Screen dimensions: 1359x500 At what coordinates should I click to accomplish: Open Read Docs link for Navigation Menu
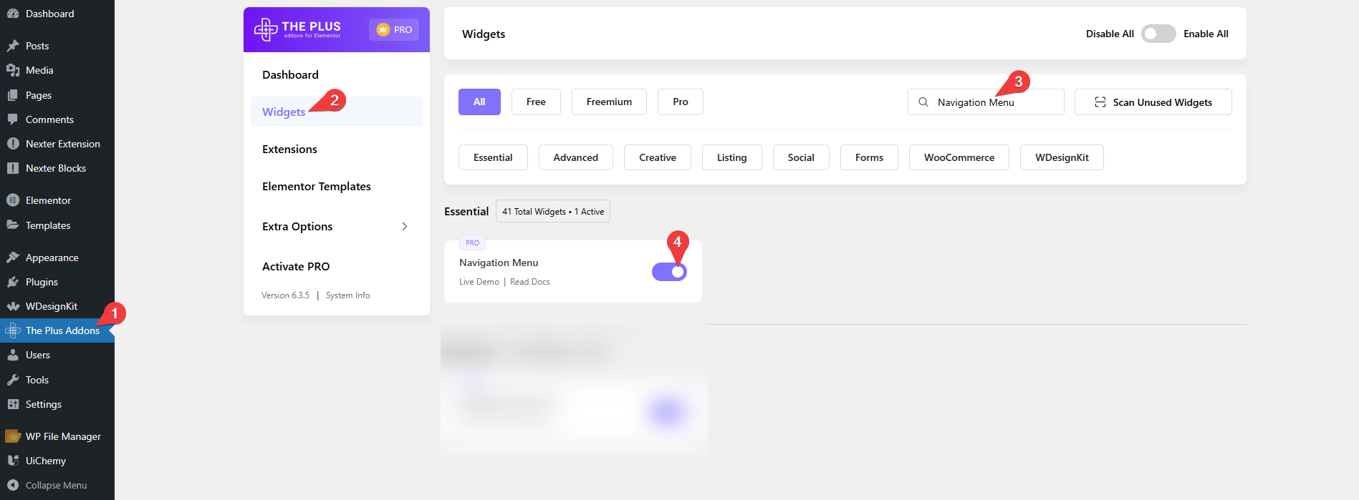[x=530, y=282]
